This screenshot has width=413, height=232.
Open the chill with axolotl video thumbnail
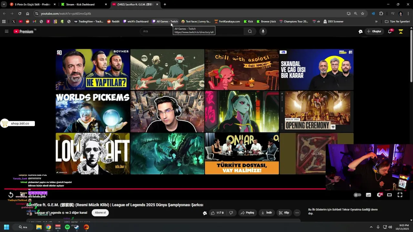(x=242, y=70)
